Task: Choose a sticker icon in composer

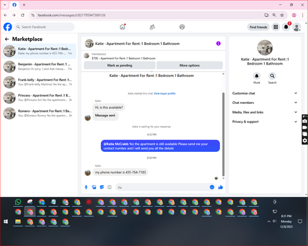Action: [x=102, y=187]
